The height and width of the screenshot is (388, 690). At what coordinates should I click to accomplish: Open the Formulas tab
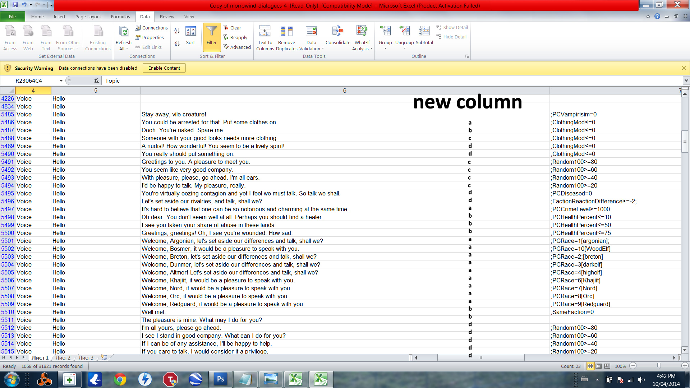[120, 17]
